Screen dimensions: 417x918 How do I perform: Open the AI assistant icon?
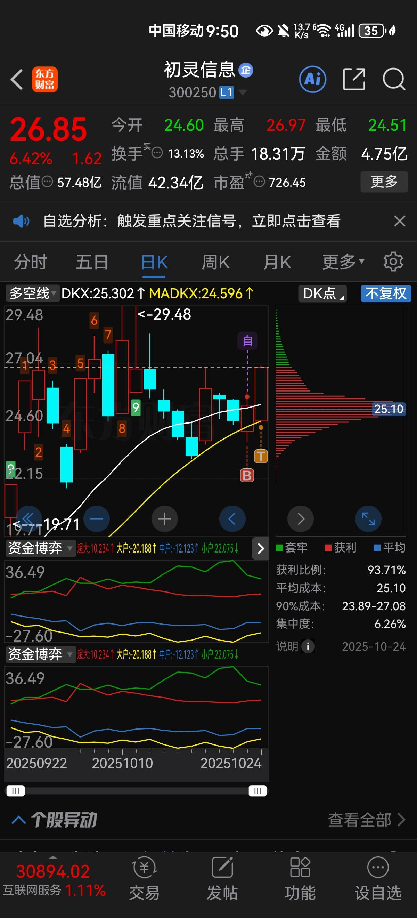pos(312,79)
